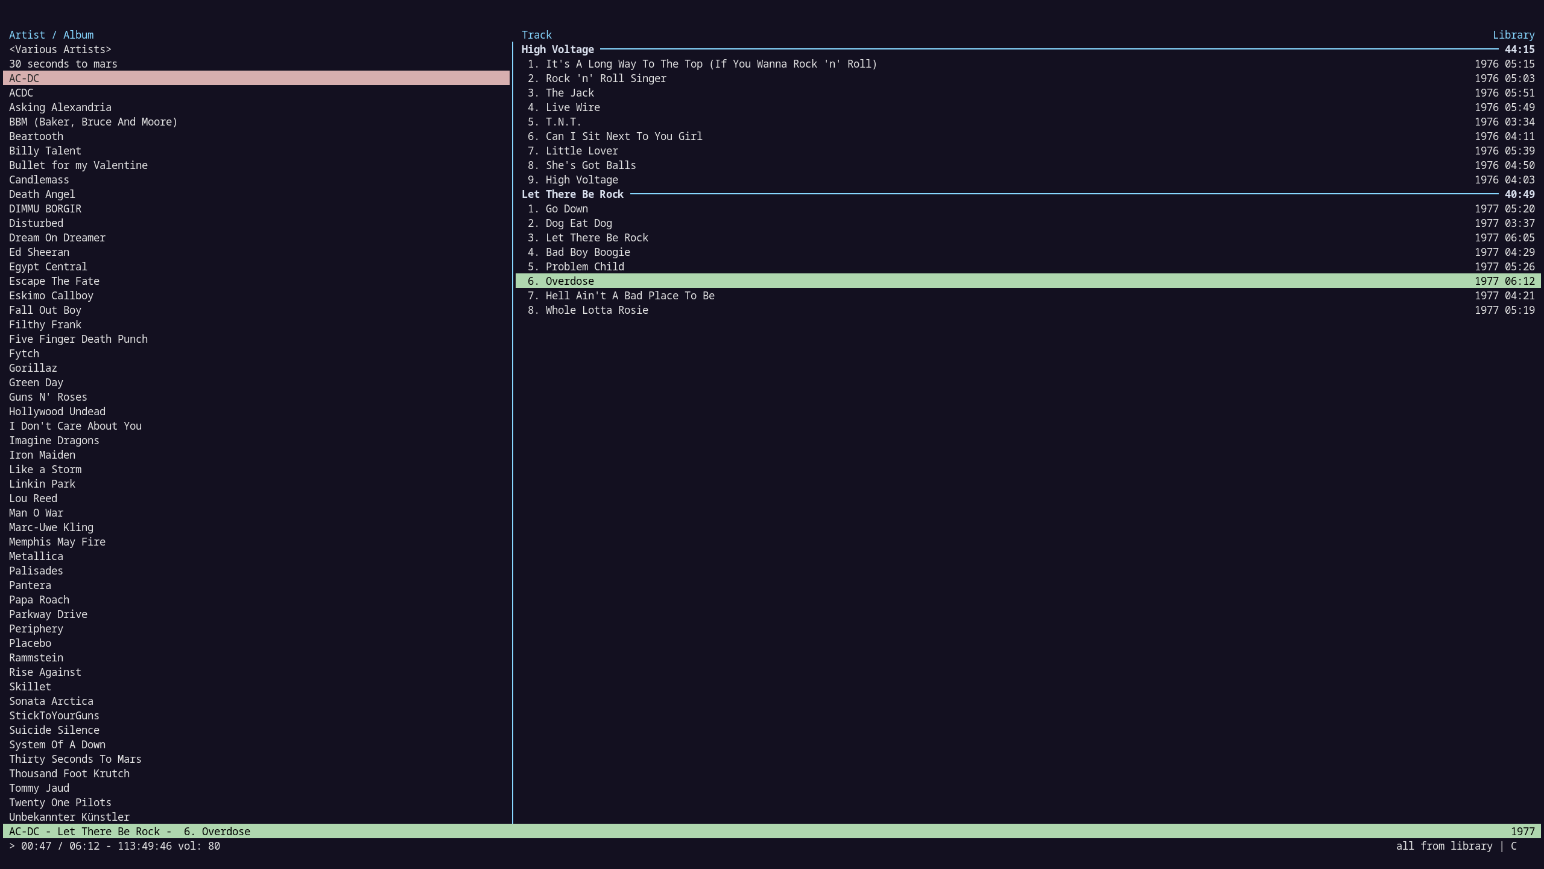Select the <Various Artists> entry

coord(60,49)
